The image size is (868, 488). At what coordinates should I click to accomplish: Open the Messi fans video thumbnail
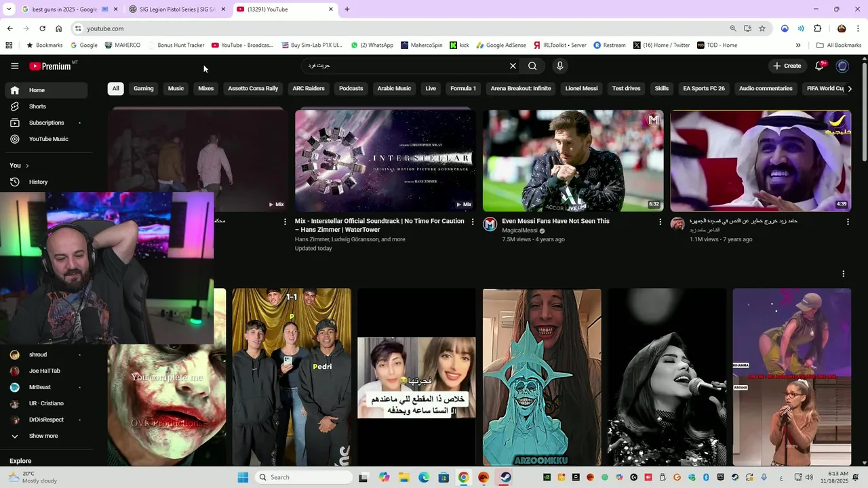pyautogui.click(x=573, y=161)
